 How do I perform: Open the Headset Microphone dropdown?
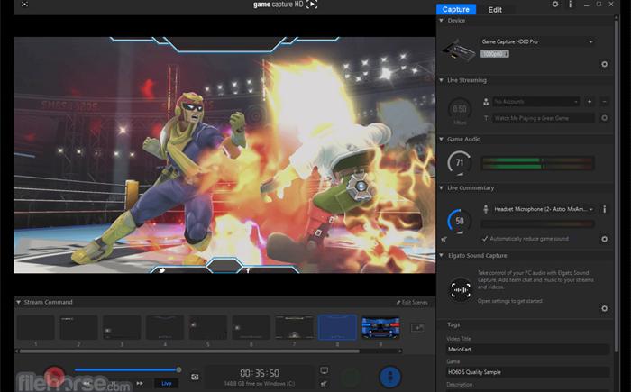544,209
